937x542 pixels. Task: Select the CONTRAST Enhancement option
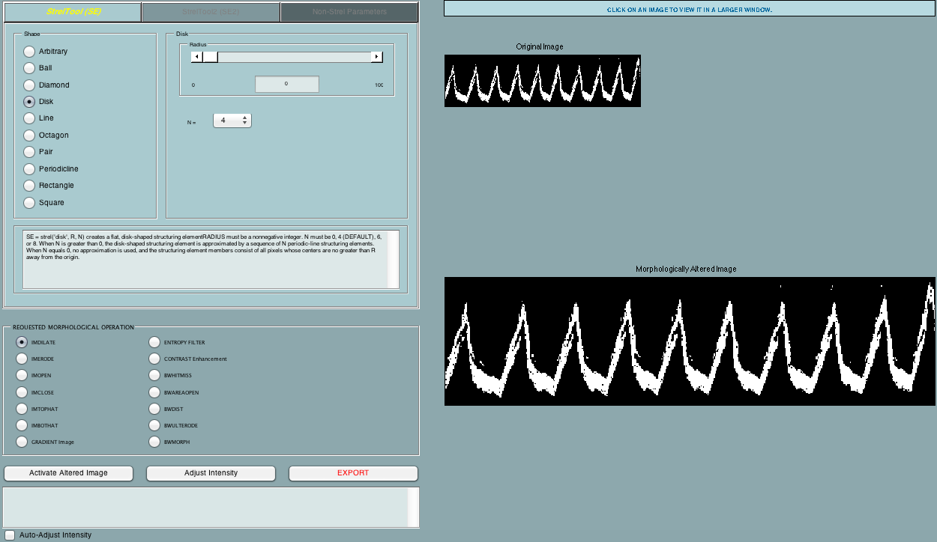point(154,359)
